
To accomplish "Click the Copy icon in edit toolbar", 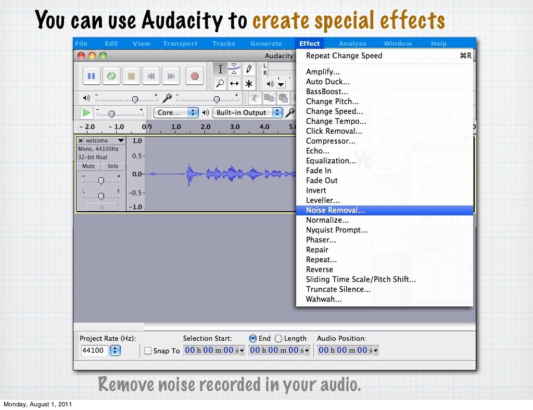I will pyautogui.click(x=269, y=98).
